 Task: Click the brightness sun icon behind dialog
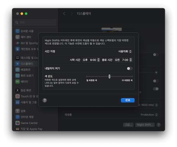coord(156,72)
